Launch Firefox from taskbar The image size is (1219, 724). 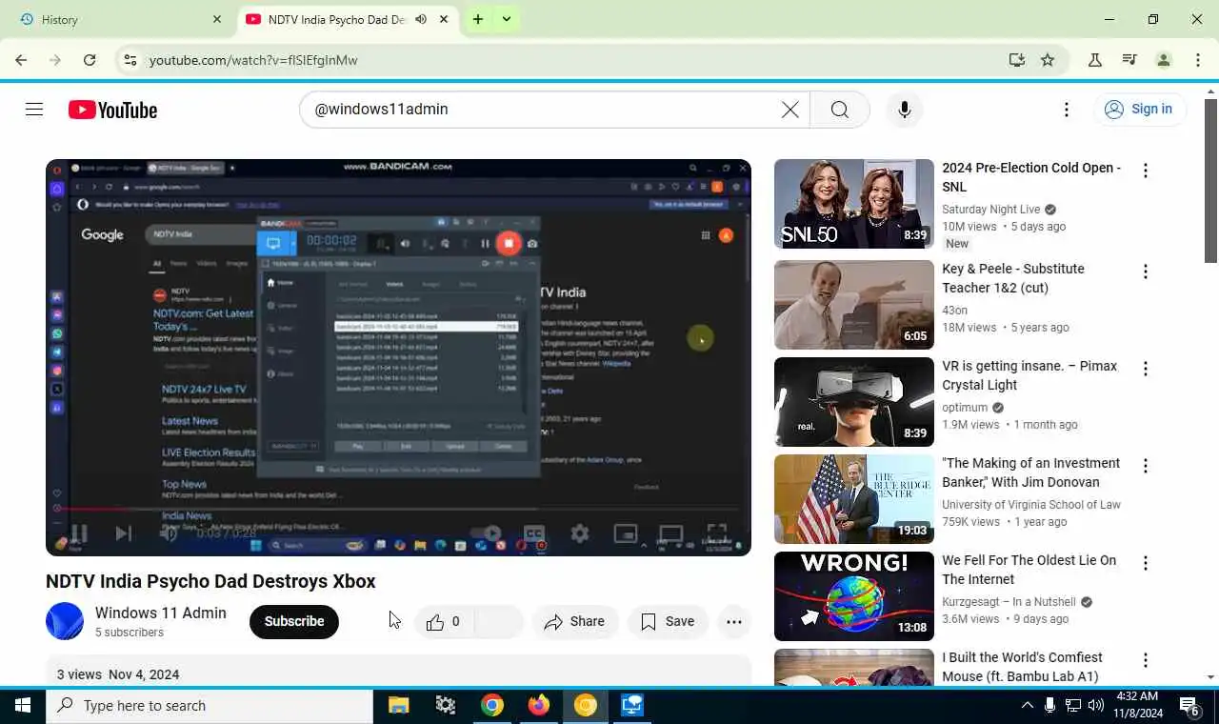click(x=539, y=706)
